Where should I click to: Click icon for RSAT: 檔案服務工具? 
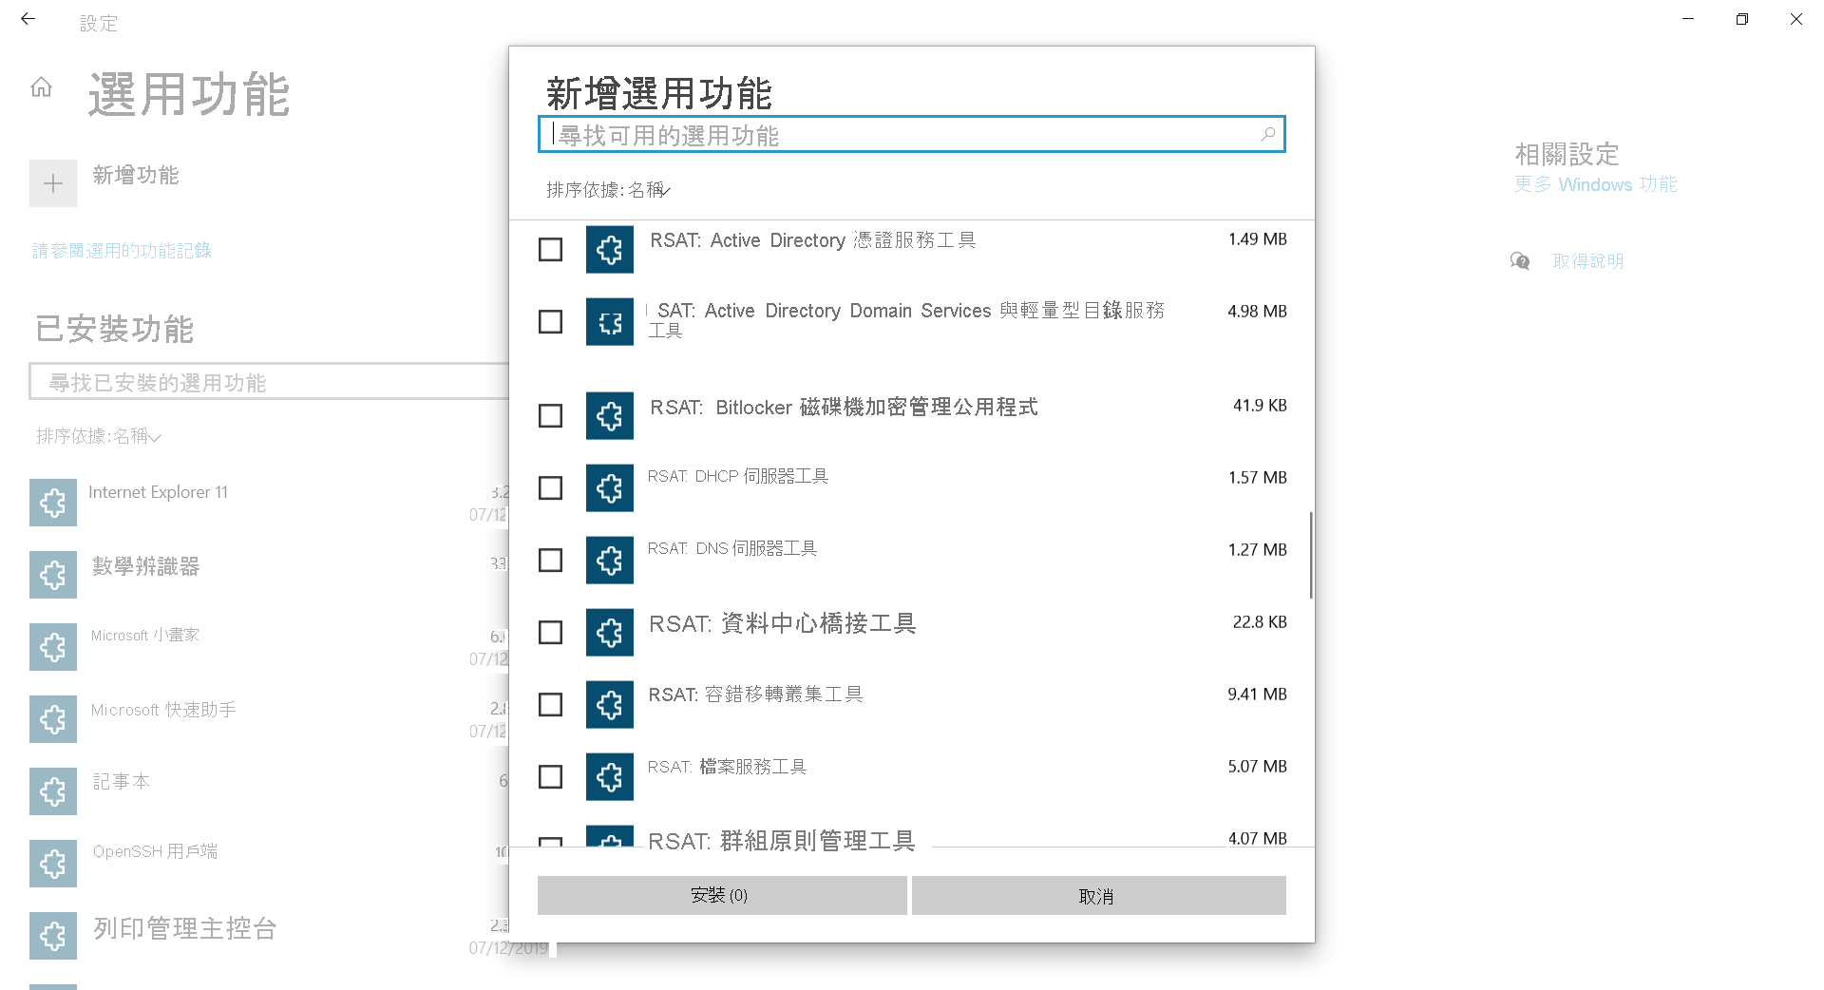coord(610,777)
